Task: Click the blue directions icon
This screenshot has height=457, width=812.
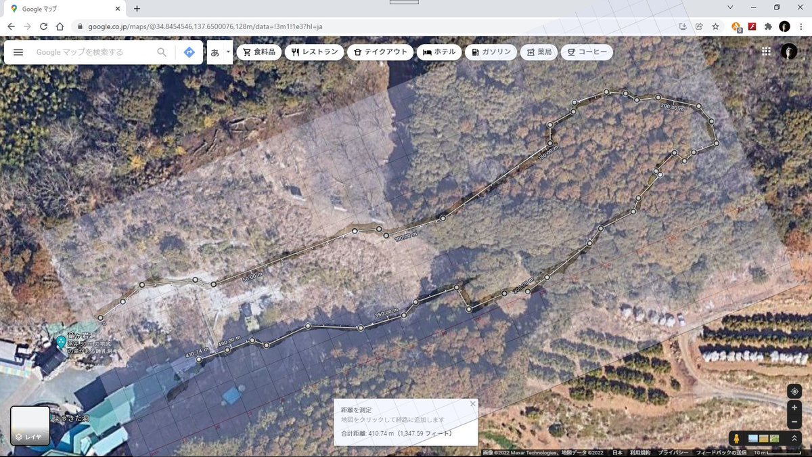Action: tap(189, 52)
